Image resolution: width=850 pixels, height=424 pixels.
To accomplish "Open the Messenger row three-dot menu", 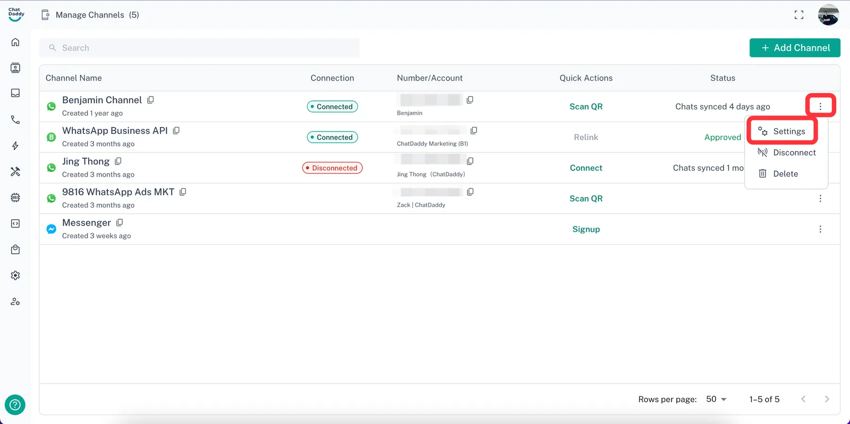I will [x=820, y=229].
